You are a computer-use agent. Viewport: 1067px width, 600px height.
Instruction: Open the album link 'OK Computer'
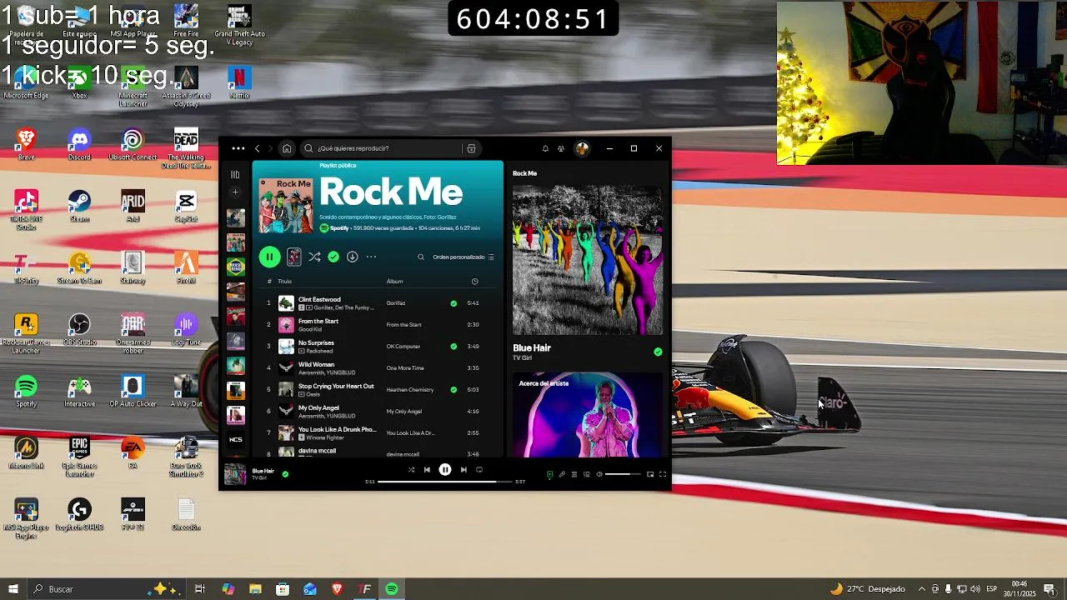403,347
